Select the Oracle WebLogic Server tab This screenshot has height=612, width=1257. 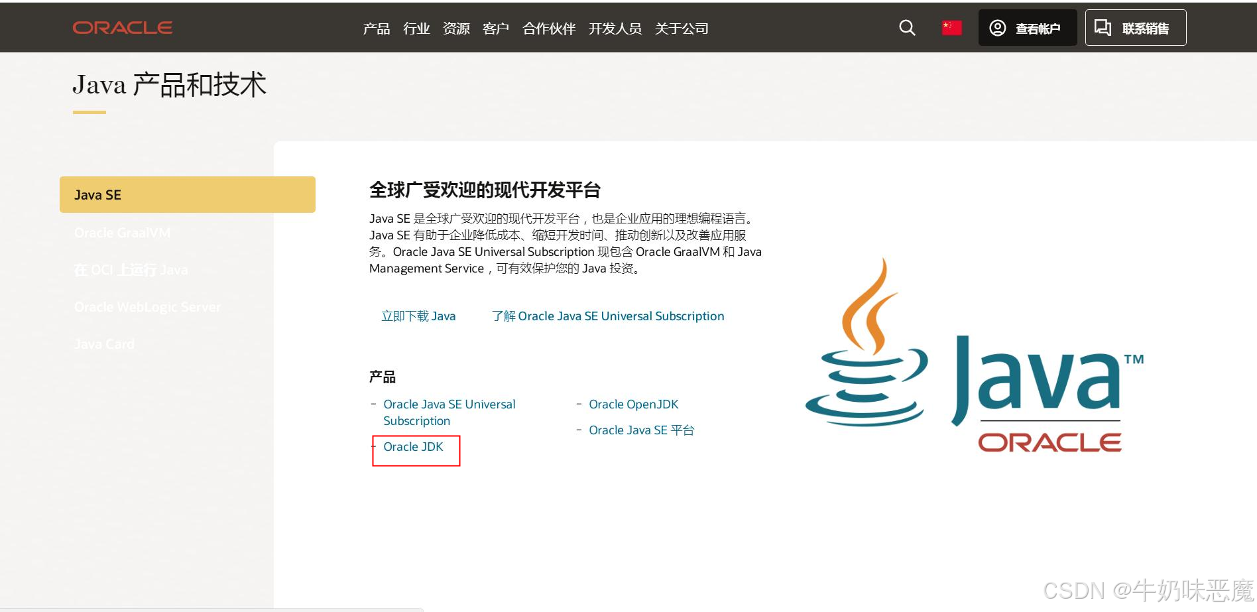147,307
